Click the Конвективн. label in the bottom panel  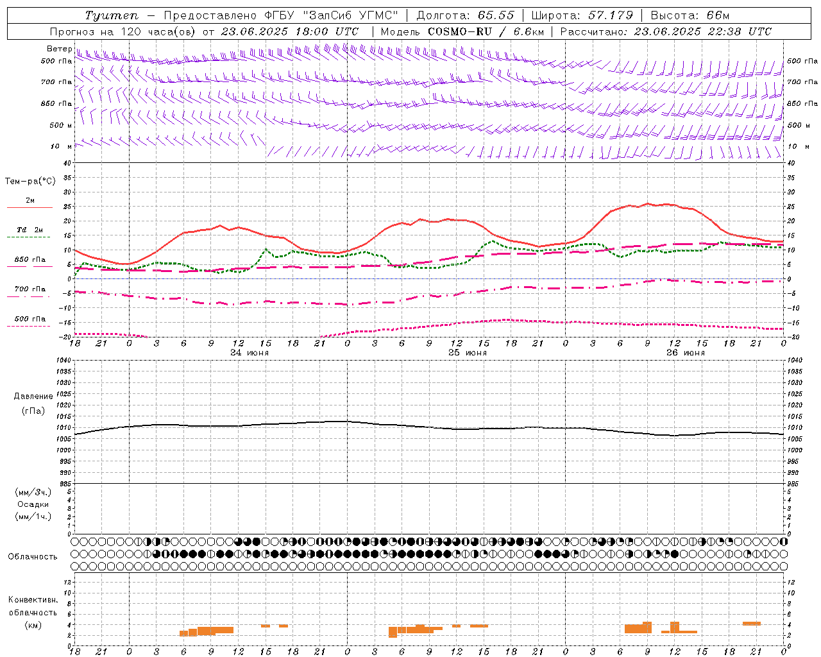click(x=33, y=600)
